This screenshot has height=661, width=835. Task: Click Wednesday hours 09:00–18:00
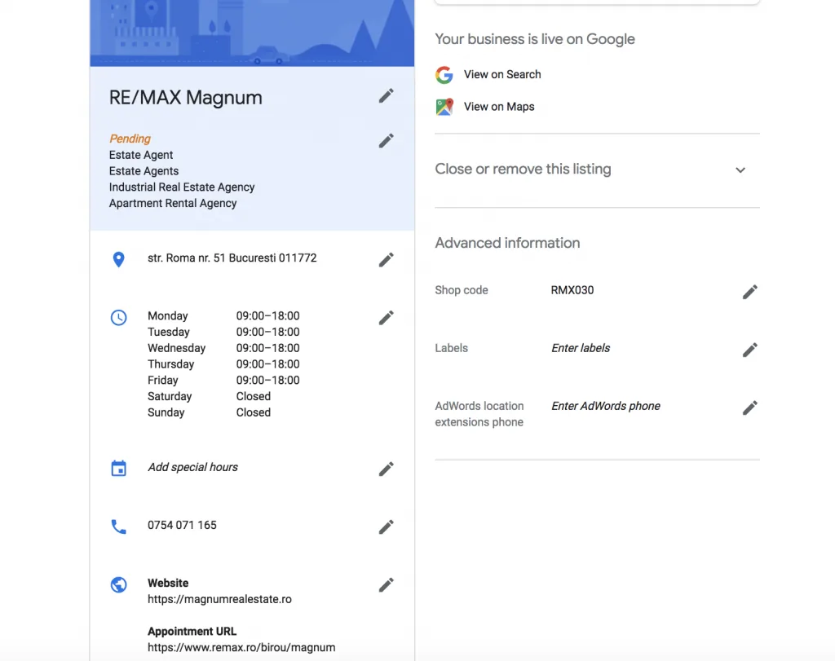point(267,348)
